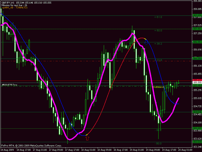
Task: Click the 154.180 price scale value
Action: (197, 123)
